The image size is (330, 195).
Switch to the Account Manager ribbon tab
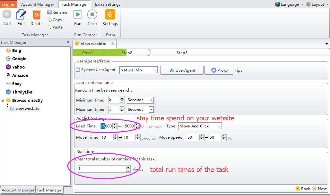[x=38, y=4]
